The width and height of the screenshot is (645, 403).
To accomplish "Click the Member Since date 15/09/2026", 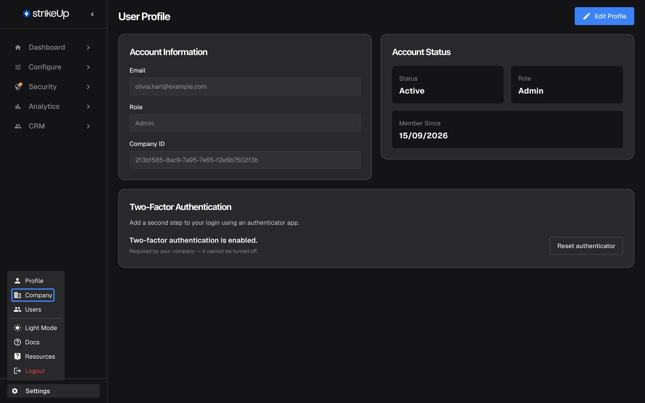I will pos(423,135).
